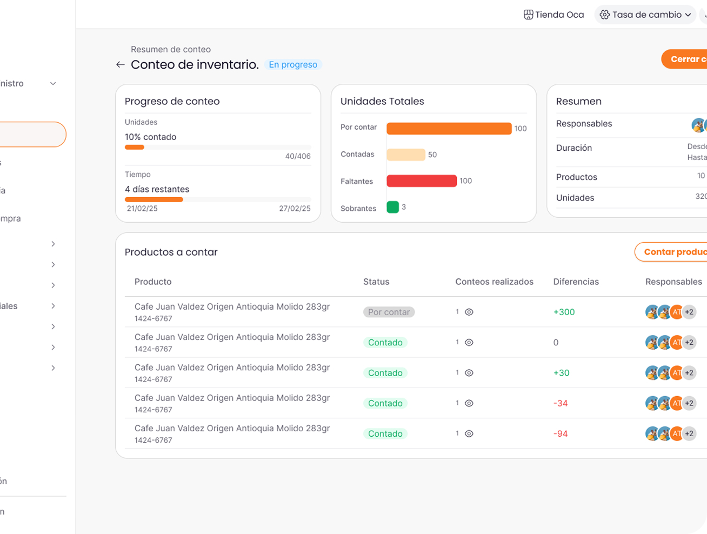Select the highlighted active sidebar menu item
Screen dimensions: 707x534
[32, 135]
